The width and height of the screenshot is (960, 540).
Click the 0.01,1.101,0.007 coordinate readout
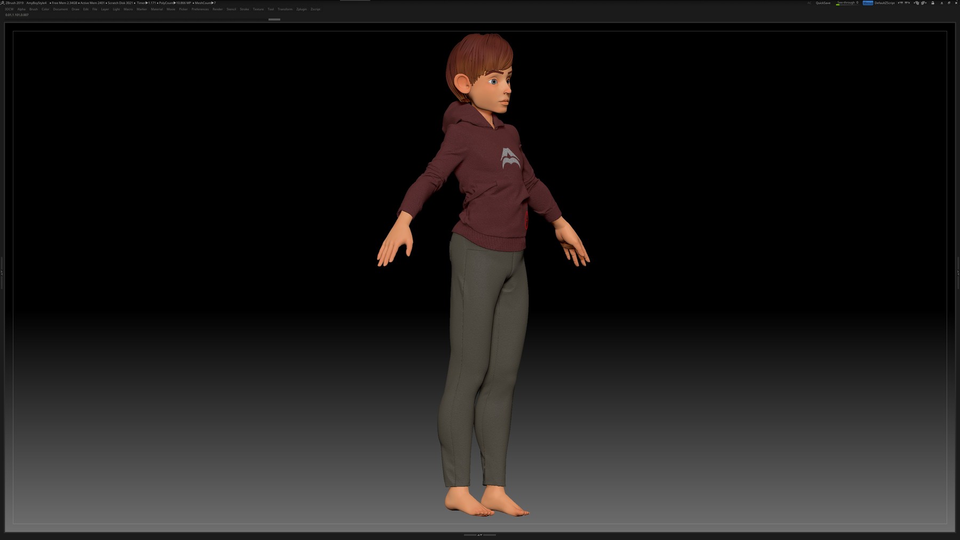(x=17, y=15)
